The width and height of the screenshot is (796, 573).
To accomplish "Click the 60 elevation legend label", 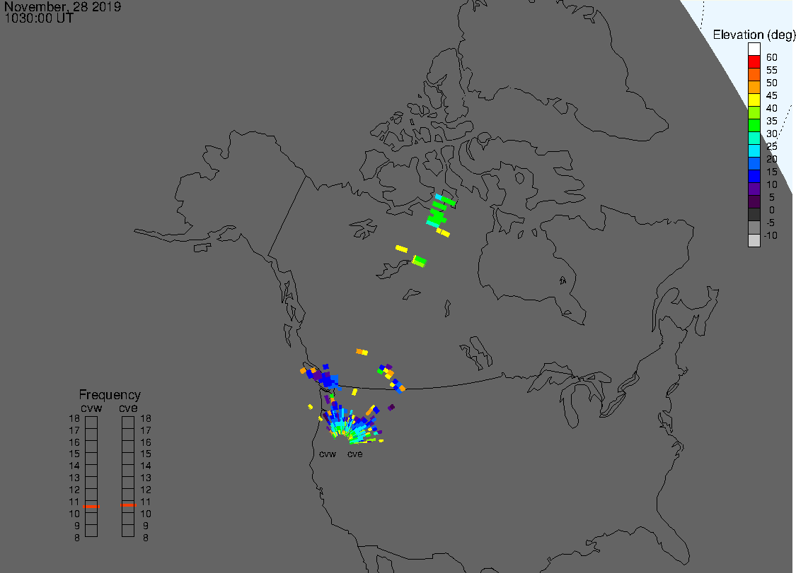I will pyautogui.click(x=772, y=57).
